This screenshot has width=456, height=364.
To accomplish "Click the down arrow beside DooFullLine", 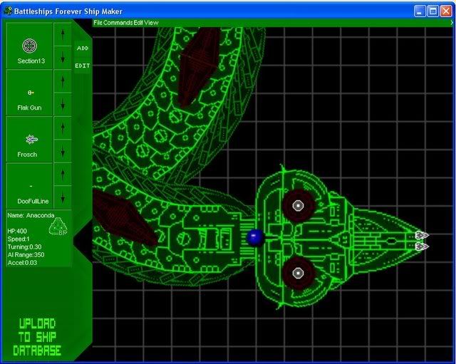I will [x=63, y=197].
